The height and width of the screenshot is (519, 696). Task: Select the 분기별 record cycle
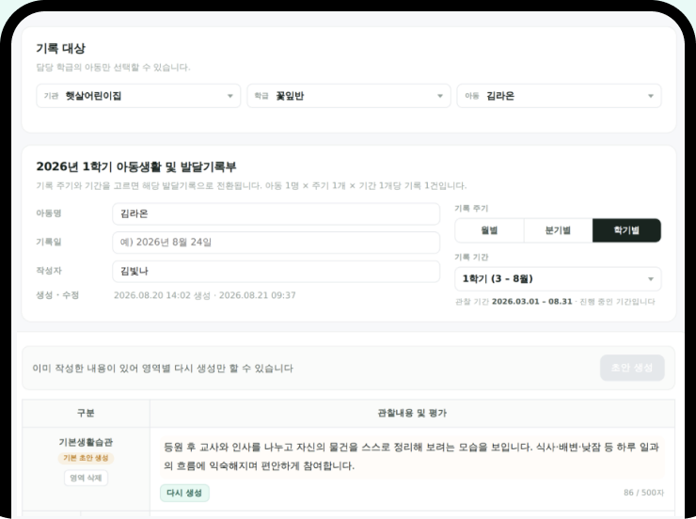558,230
